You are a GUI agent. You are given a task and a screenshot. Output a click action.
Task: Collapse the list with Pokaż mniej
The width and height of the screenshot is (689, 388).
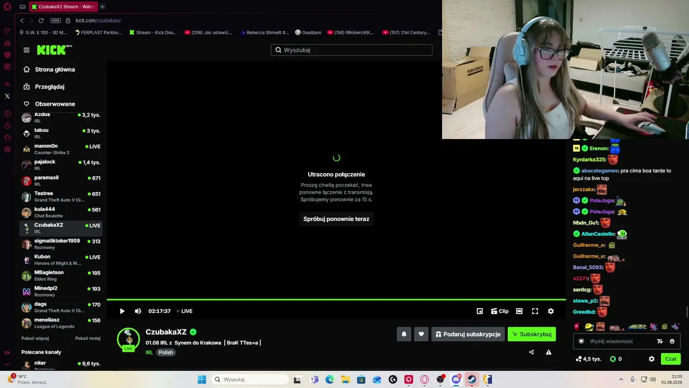tap(88, 338)
